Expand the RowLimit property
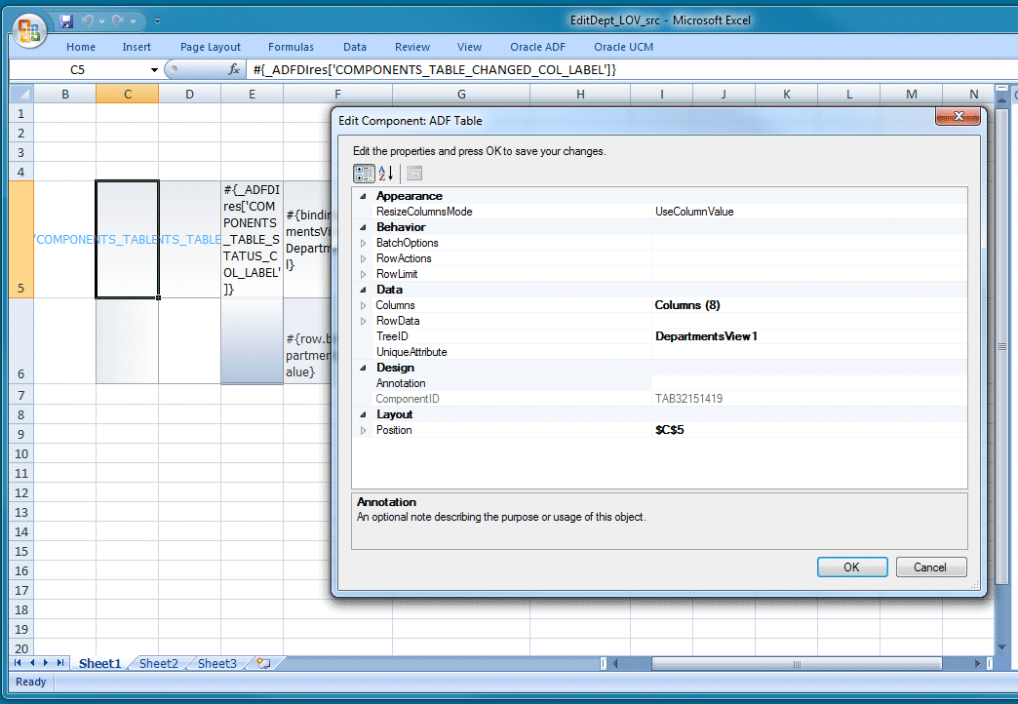The image size is (1018, 704). 363,274
